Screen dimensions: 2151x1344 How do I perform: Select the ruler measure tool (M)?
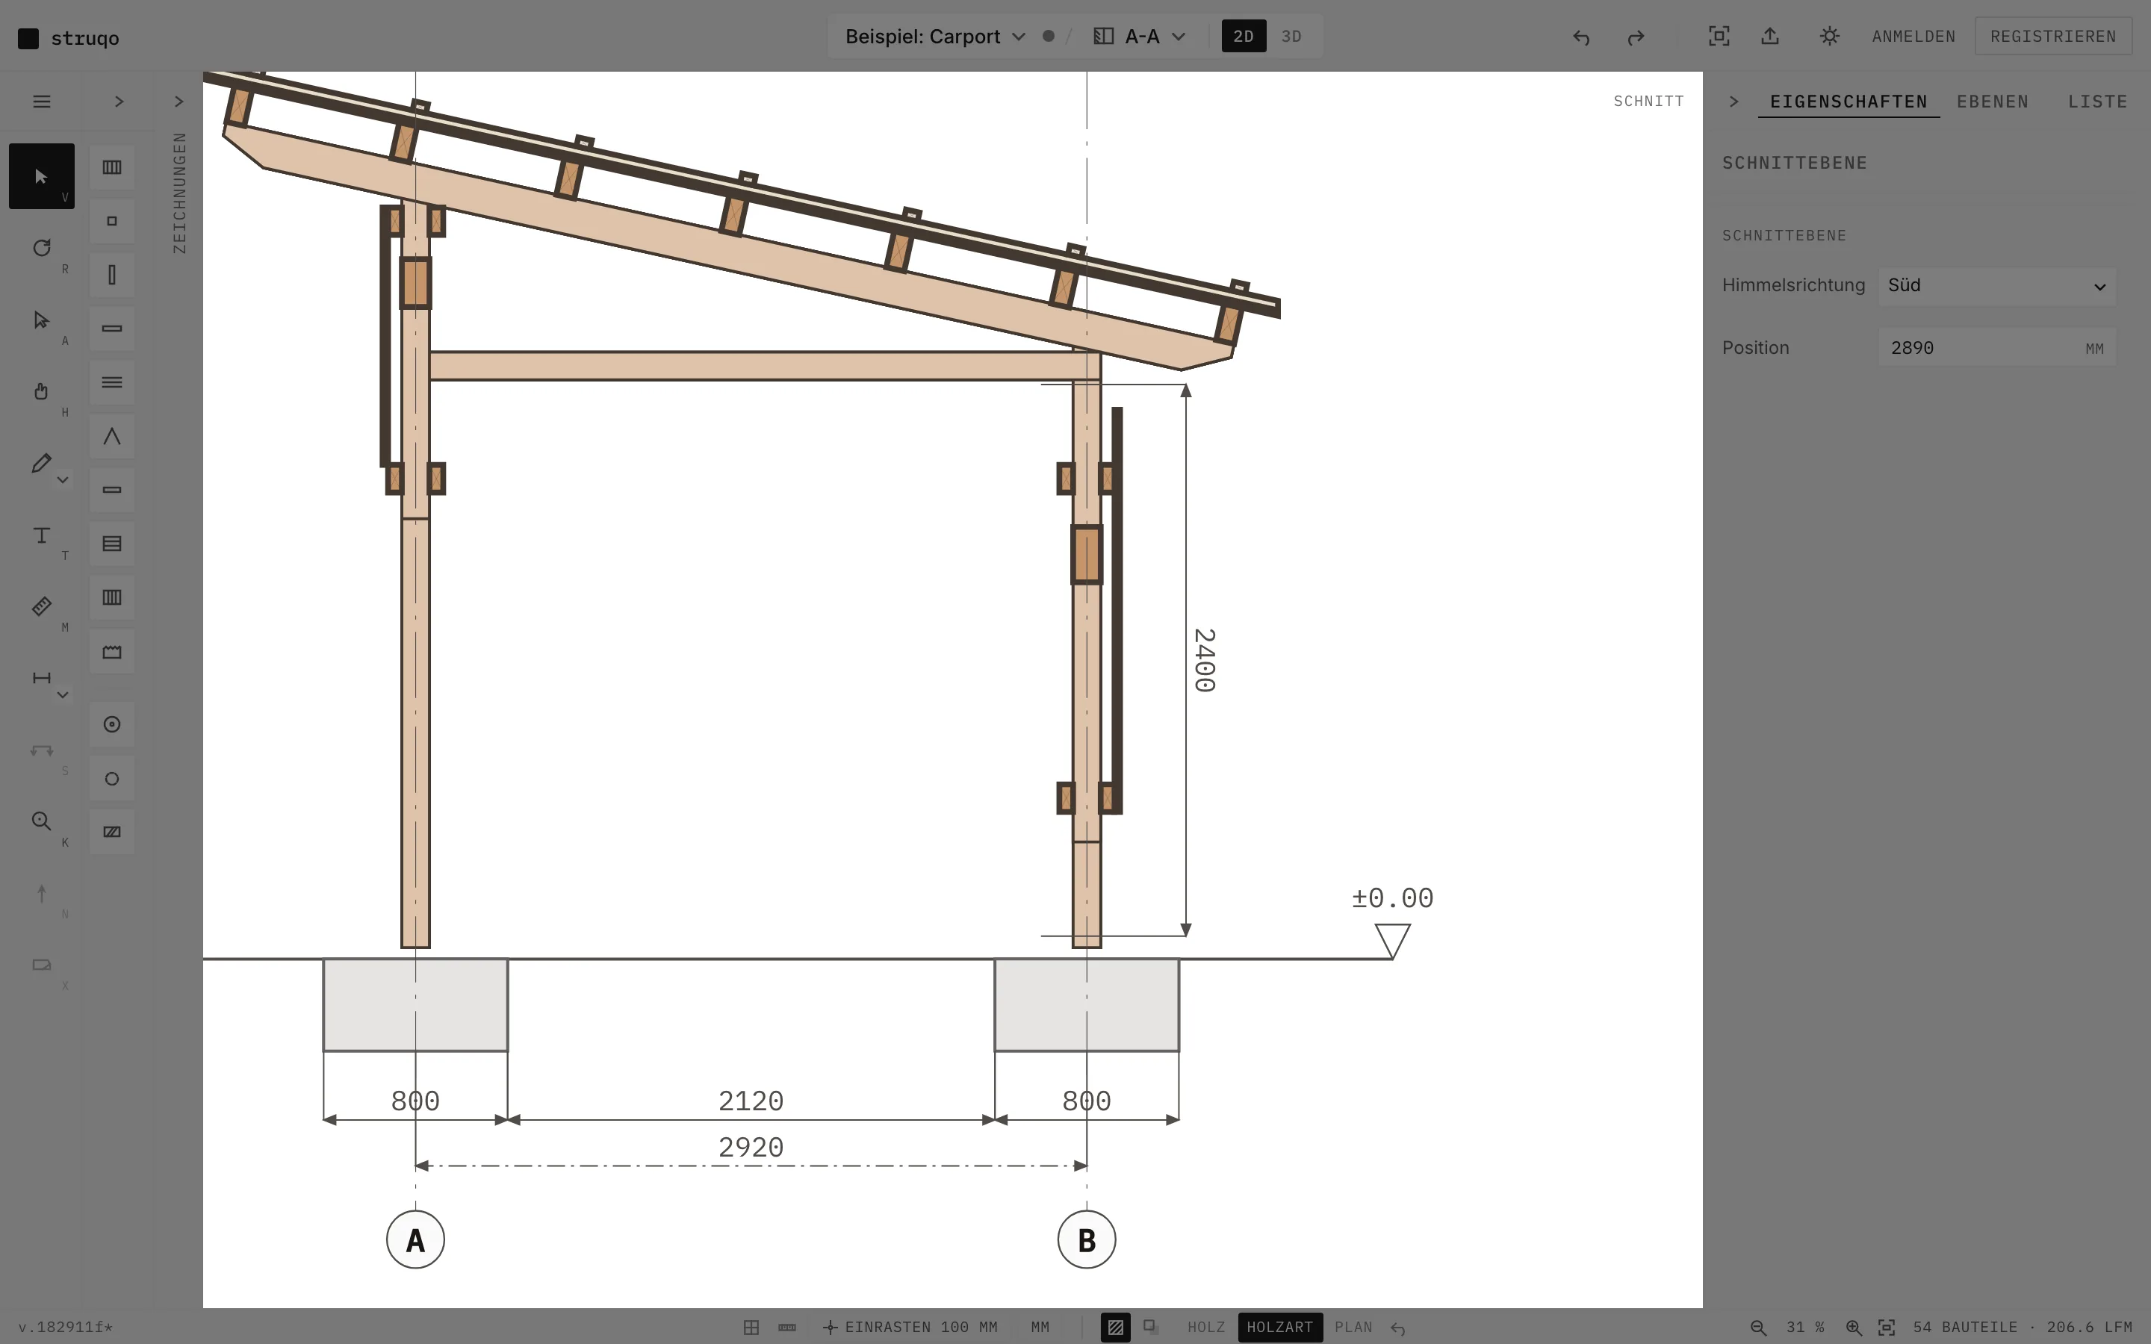point(42,606)
